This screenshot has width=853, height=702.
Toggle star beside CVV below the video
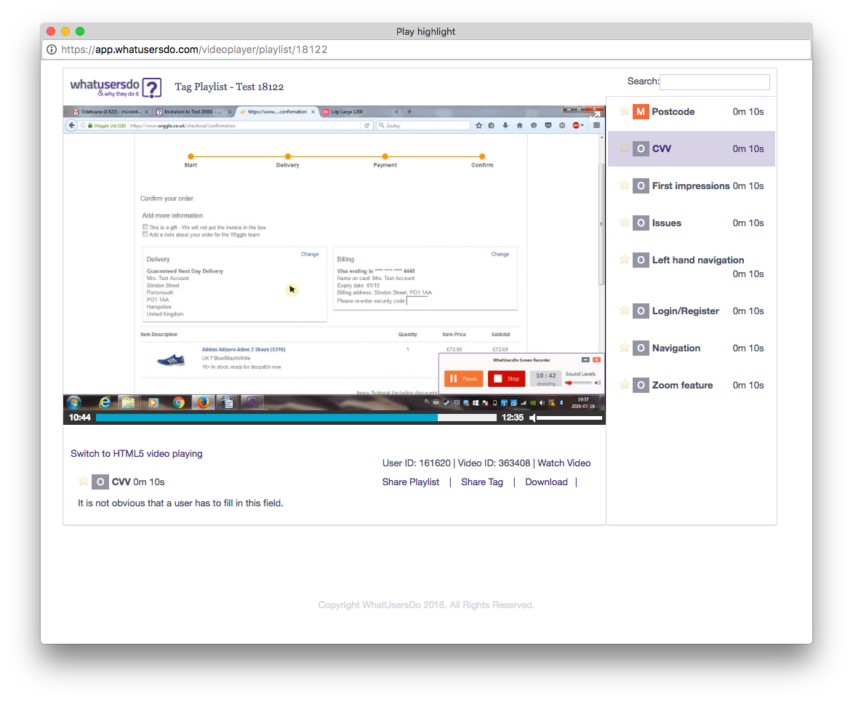[84, 482]
